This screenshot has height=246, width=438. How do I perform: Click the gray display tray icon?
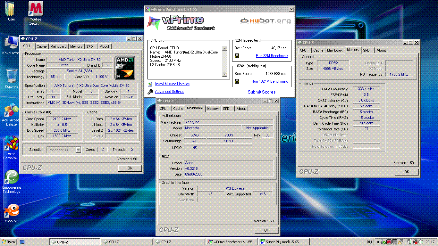coord(395,242)
